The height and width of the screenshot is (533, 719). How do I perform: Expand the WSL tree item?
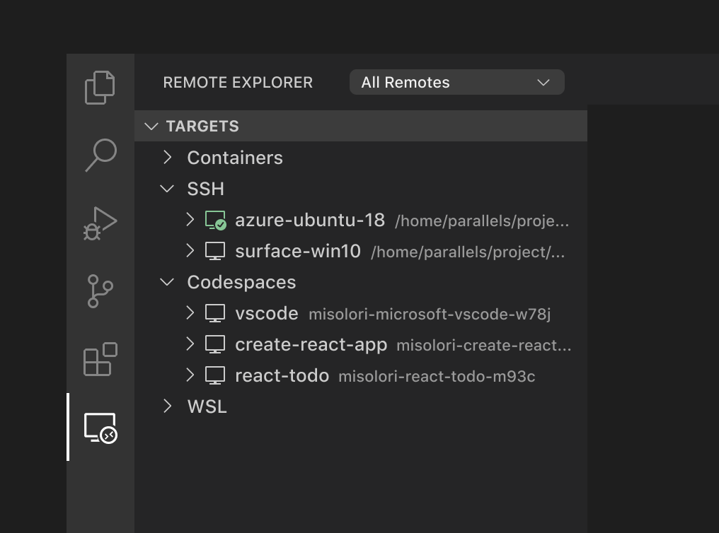click(x=168, y=406)
